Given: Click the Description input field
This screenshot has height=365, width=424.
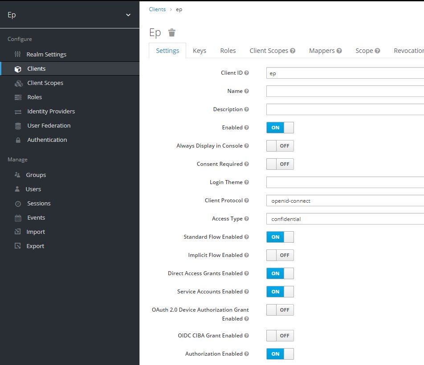Looking at the screenshot, I should click(x=345, y=109).
